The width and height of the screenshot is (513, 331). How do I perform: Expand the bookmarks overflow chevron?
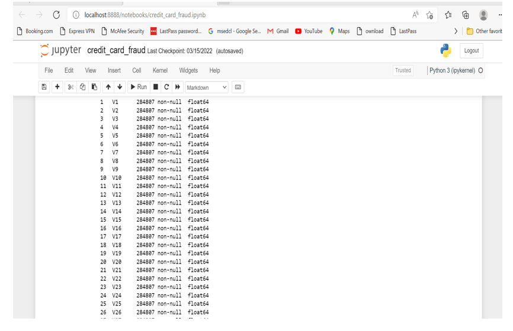tap(456, 31)
